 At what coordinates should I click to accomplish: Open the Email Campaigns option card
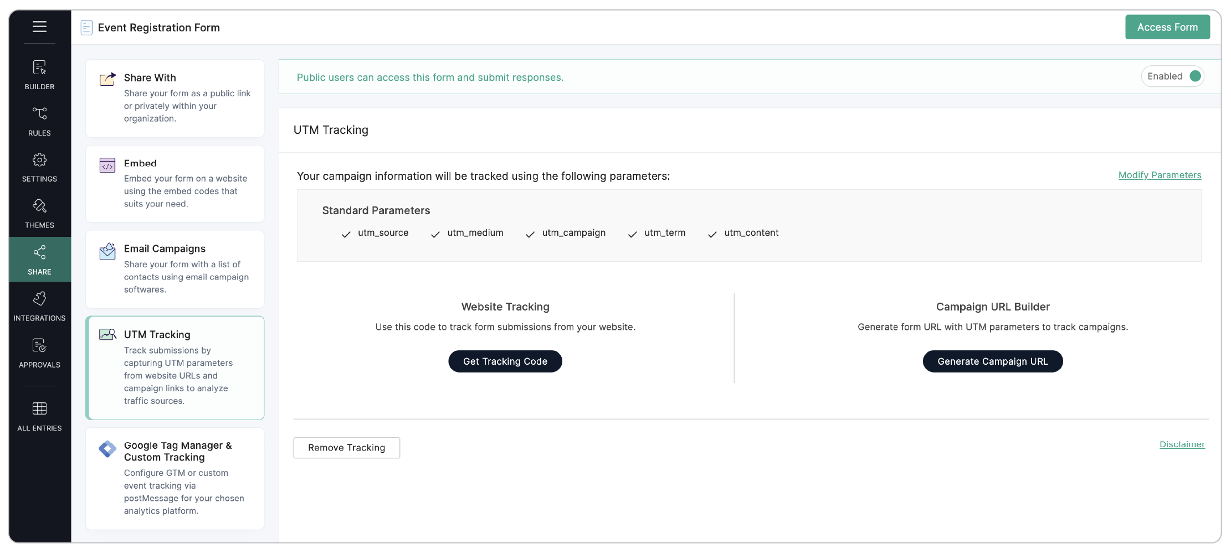(175, 270)
